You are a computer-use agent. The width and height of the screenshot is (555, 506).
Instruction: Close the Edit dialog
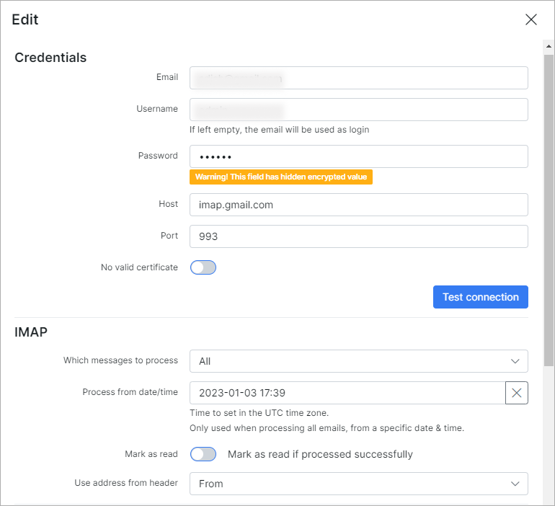(x=531, y=19)
